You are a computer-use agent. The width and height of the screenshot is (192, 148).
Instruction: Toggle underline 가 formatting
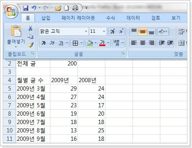pyautogui.click(x=61, y=43)
